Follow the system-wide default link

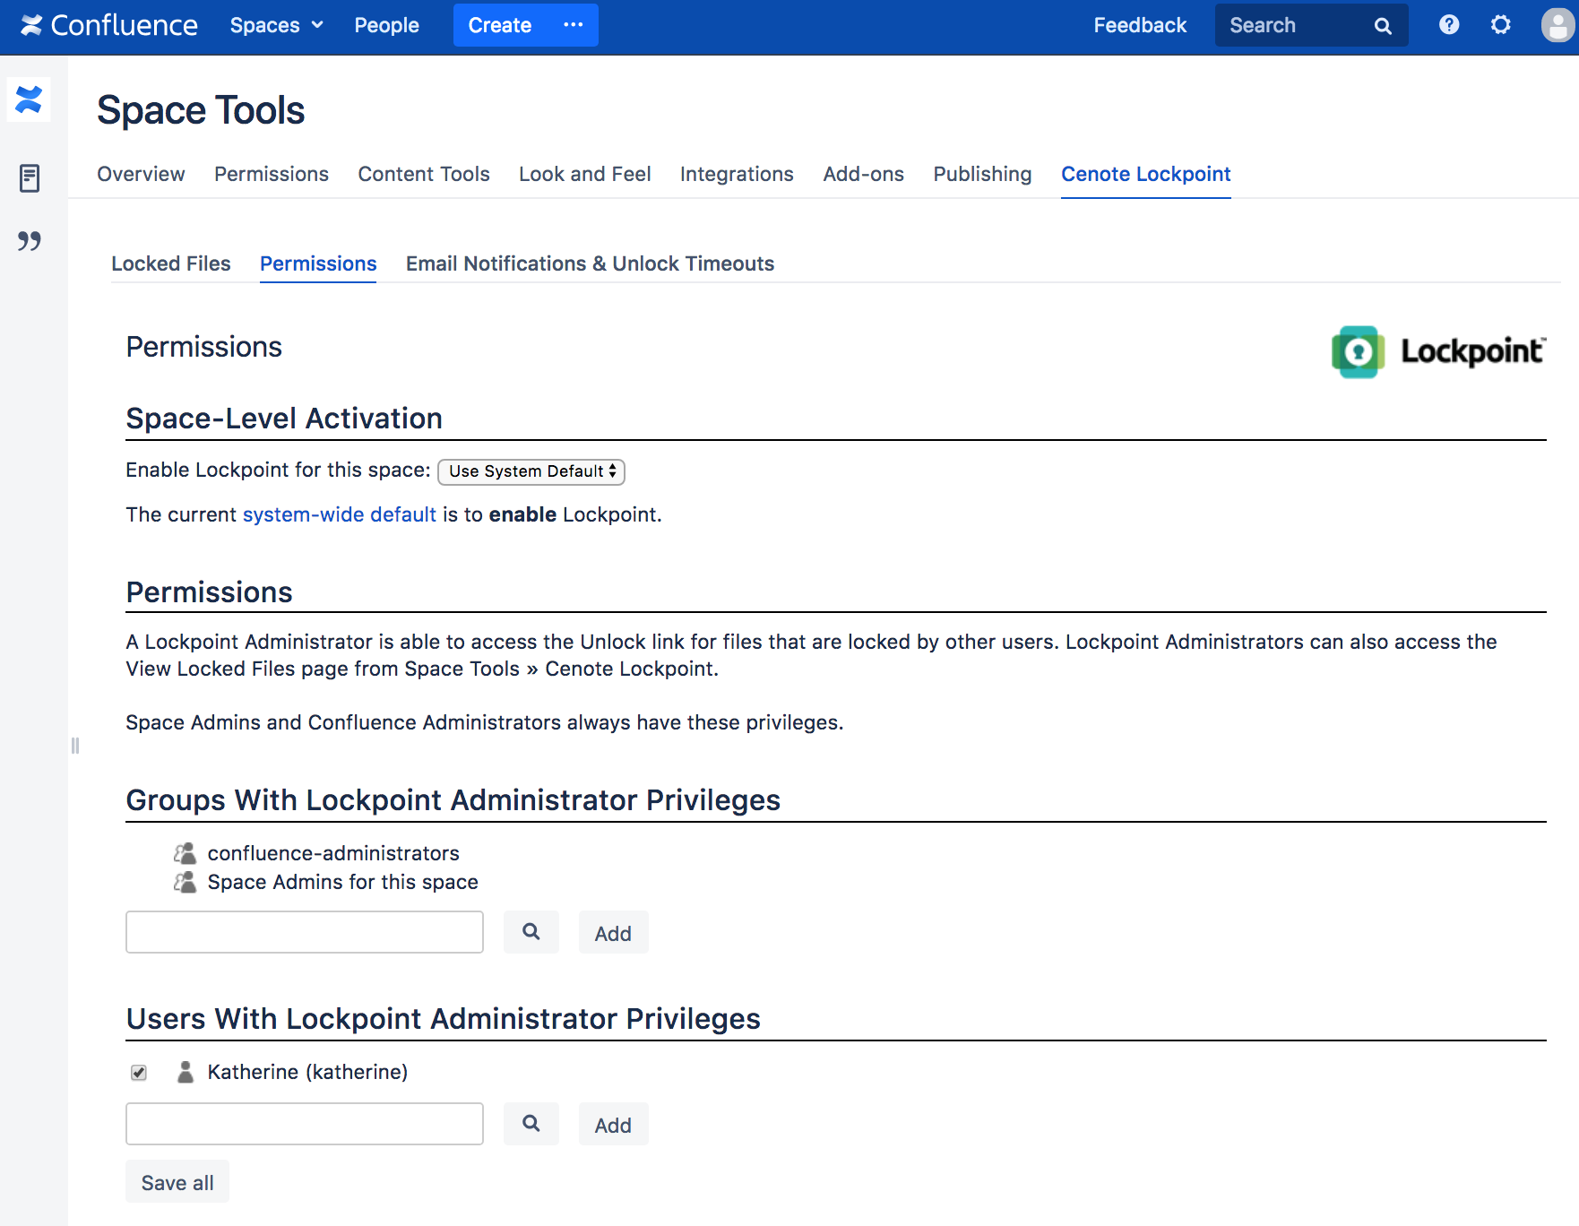point(340,514)
